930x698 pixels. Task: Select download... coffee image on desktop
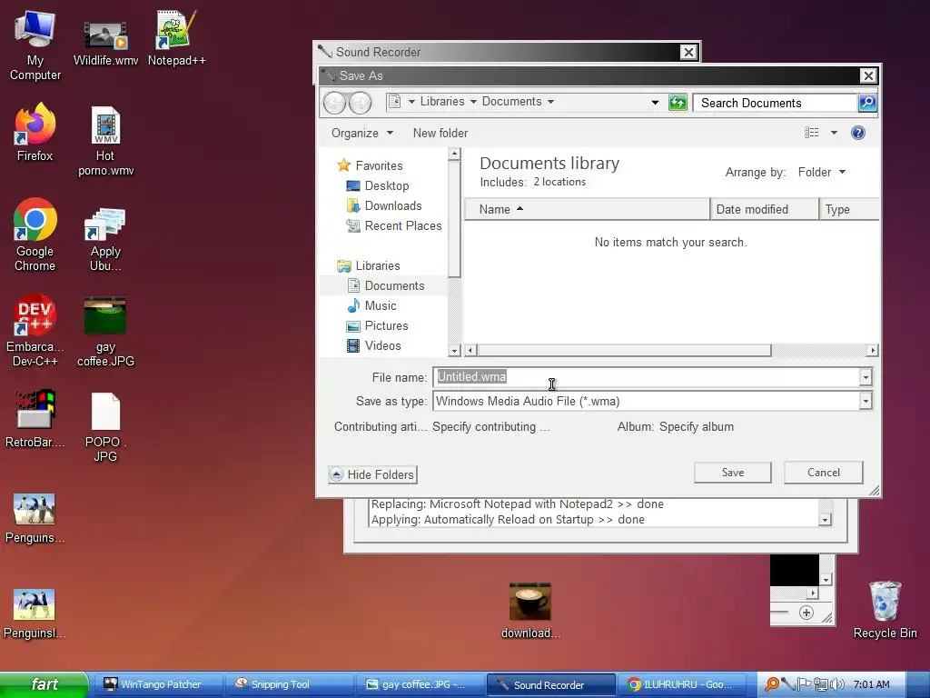click(530, 610)
